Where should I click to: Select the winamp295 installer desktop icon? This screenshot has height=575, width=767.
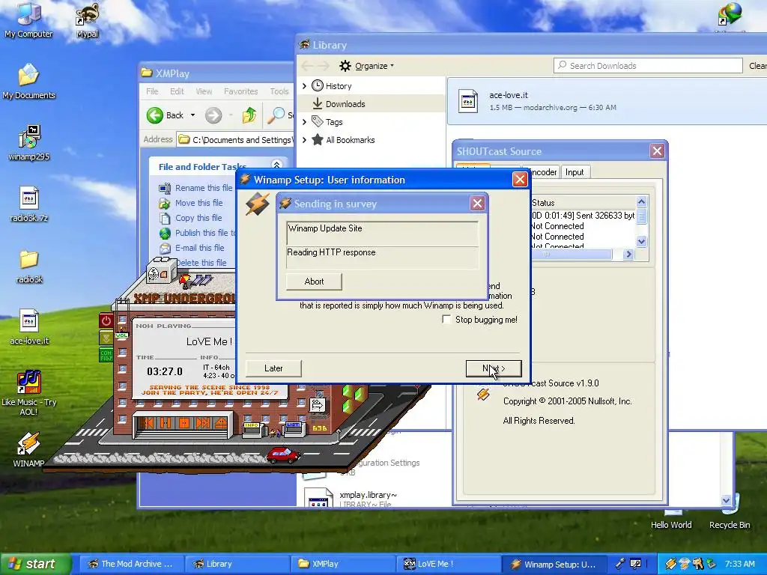28,143
